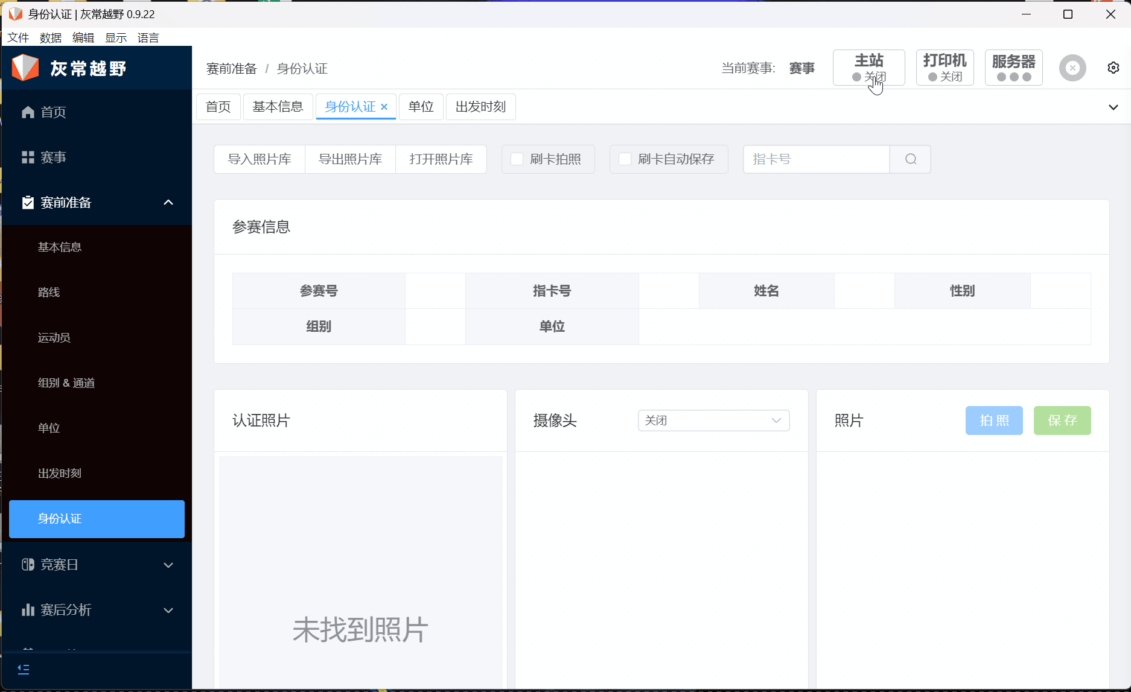Switch to the 出发时刻 tab
The width and height of the screenshot is (1131, 692).
click(x=480, y=107)
